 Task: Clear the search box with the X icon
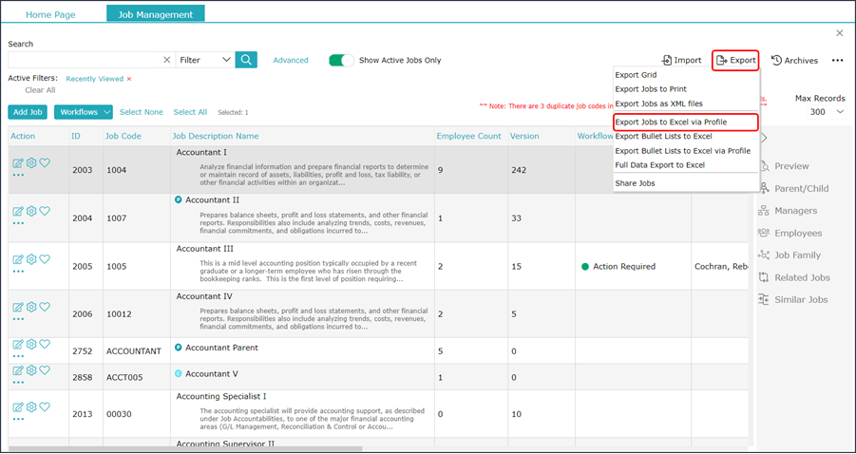click(167, 60)
